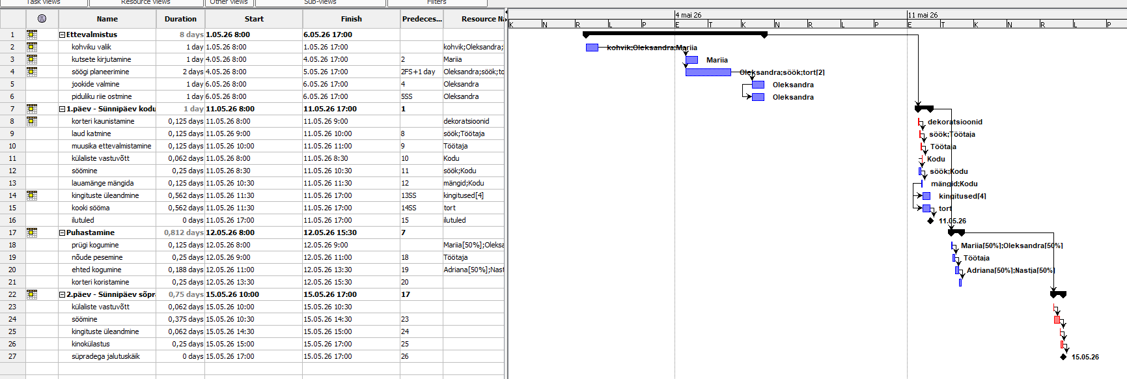Select the task name 'kinokülastus'
Image resolution: width=1127 pixels, height=379 pixels.
point(90,344)
